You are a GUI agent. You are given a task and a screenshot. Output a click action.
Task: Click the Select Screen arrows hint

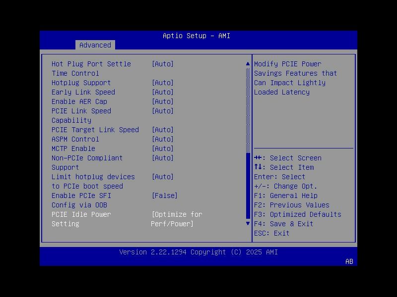point(288,158)
